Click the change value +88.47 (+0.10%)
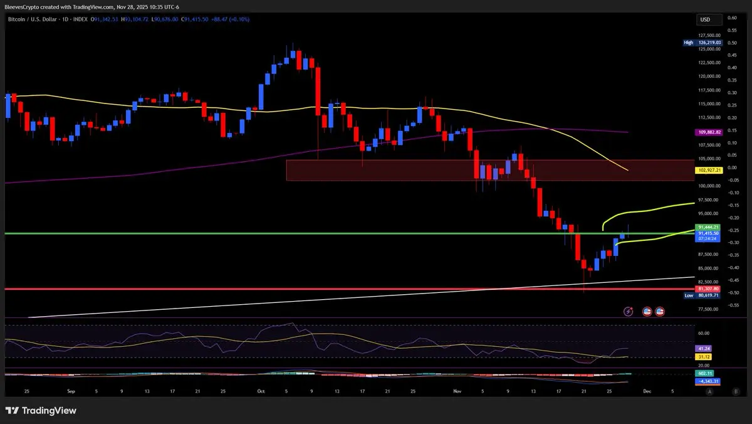This screenshot has height=424, width=752. pyautogui.click(x=231, y=20)
